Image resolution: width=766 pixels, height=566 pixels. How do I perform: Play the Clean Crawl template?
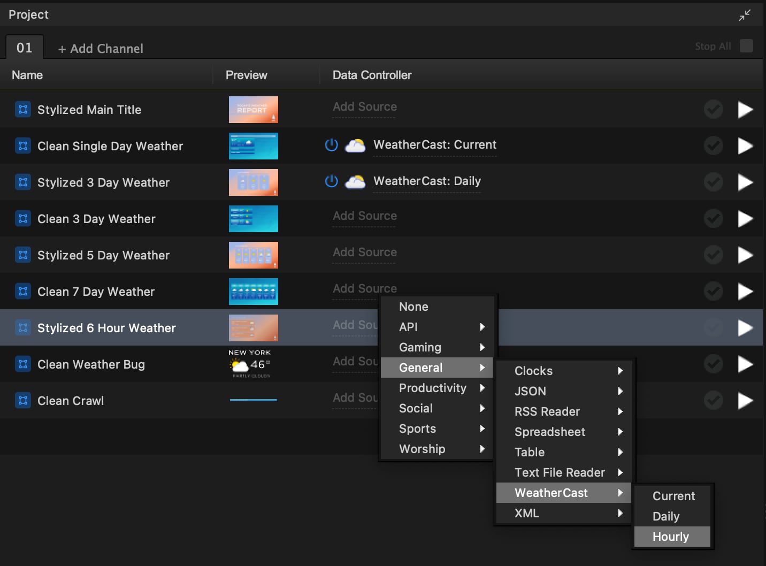pyautogui.click(x=745, y=401)
